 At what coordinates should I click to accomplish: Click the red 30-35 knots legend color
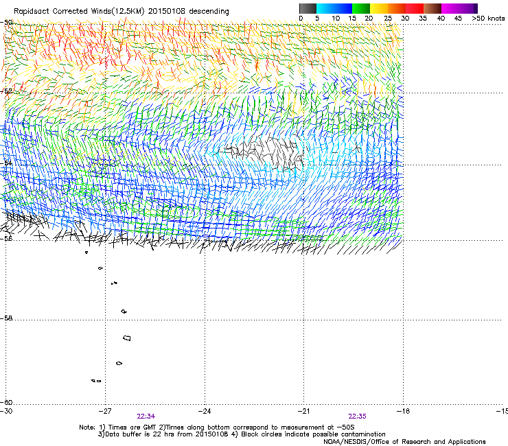[x=415, y=8]
